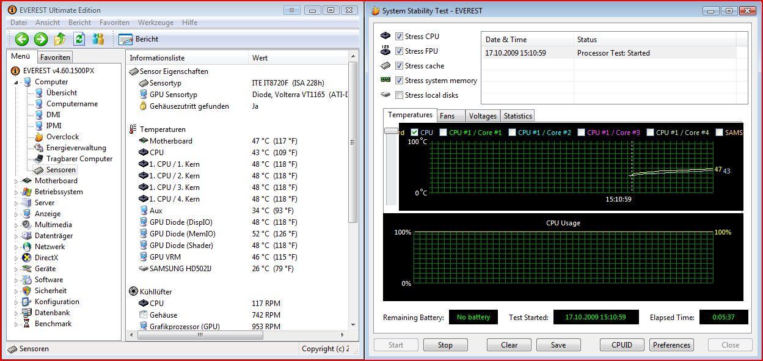Expand the Multimedia tree node
Image resolution: width=763 pixels, height=361 pixels.
16,225
